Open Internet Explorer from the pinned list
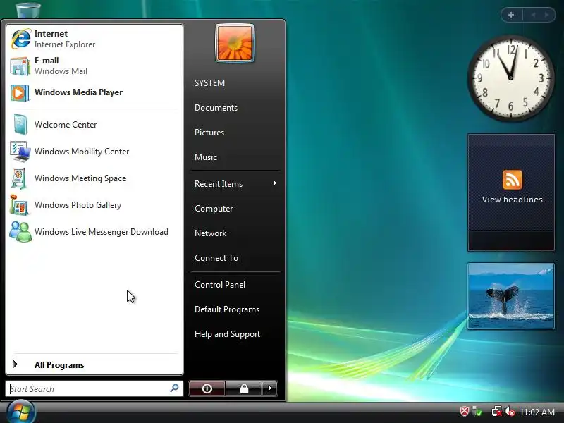 [94, 39]
